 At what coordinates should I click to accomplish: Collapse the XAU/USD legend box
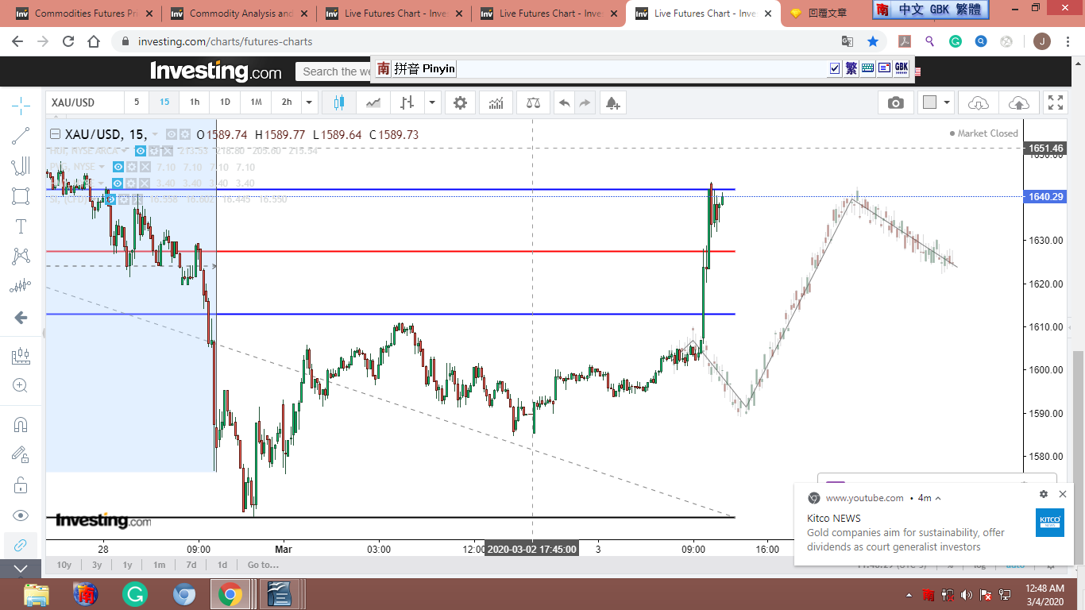point(55,134)
